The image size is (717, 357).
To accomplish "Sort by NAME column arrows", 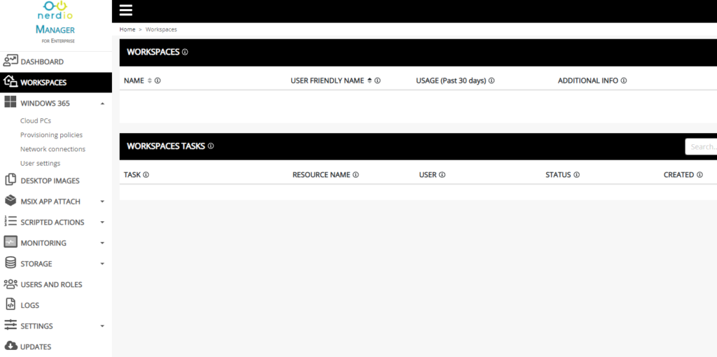I will pos(149,80).
